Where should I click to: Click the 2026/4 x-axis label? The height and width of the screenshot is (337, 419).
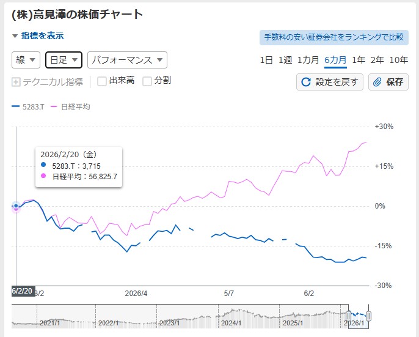pos(136,294)
